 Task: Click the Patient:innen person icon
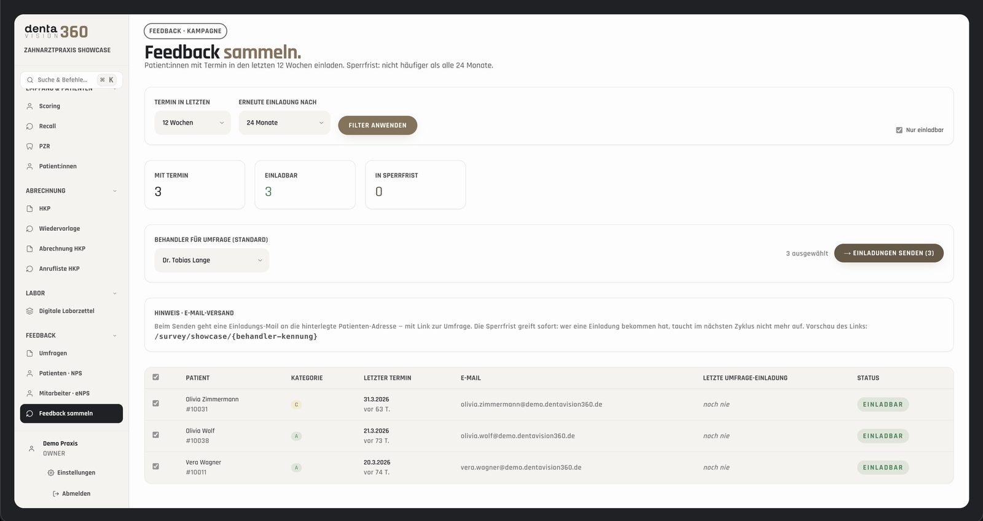point(29,166)
